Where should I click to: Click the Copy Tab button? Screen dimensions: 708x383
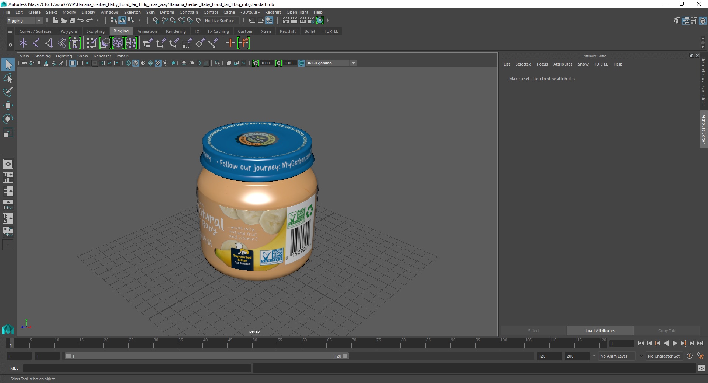coord(667,331)
